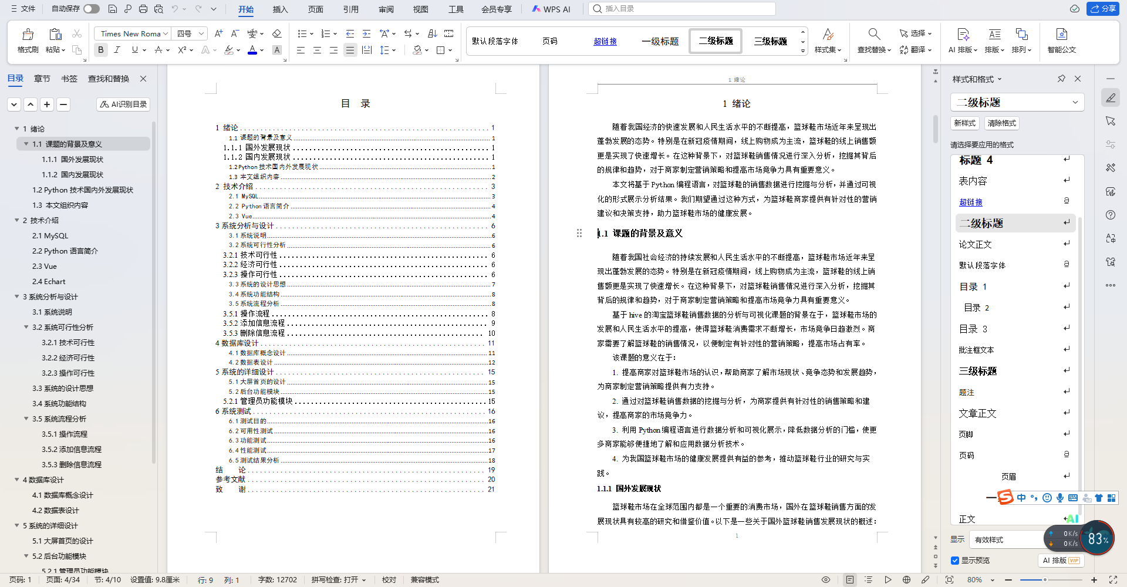Click the 清除格式 button in styles panel
The height and width of the screenshot is (587, 1127).
(1002, 123)
